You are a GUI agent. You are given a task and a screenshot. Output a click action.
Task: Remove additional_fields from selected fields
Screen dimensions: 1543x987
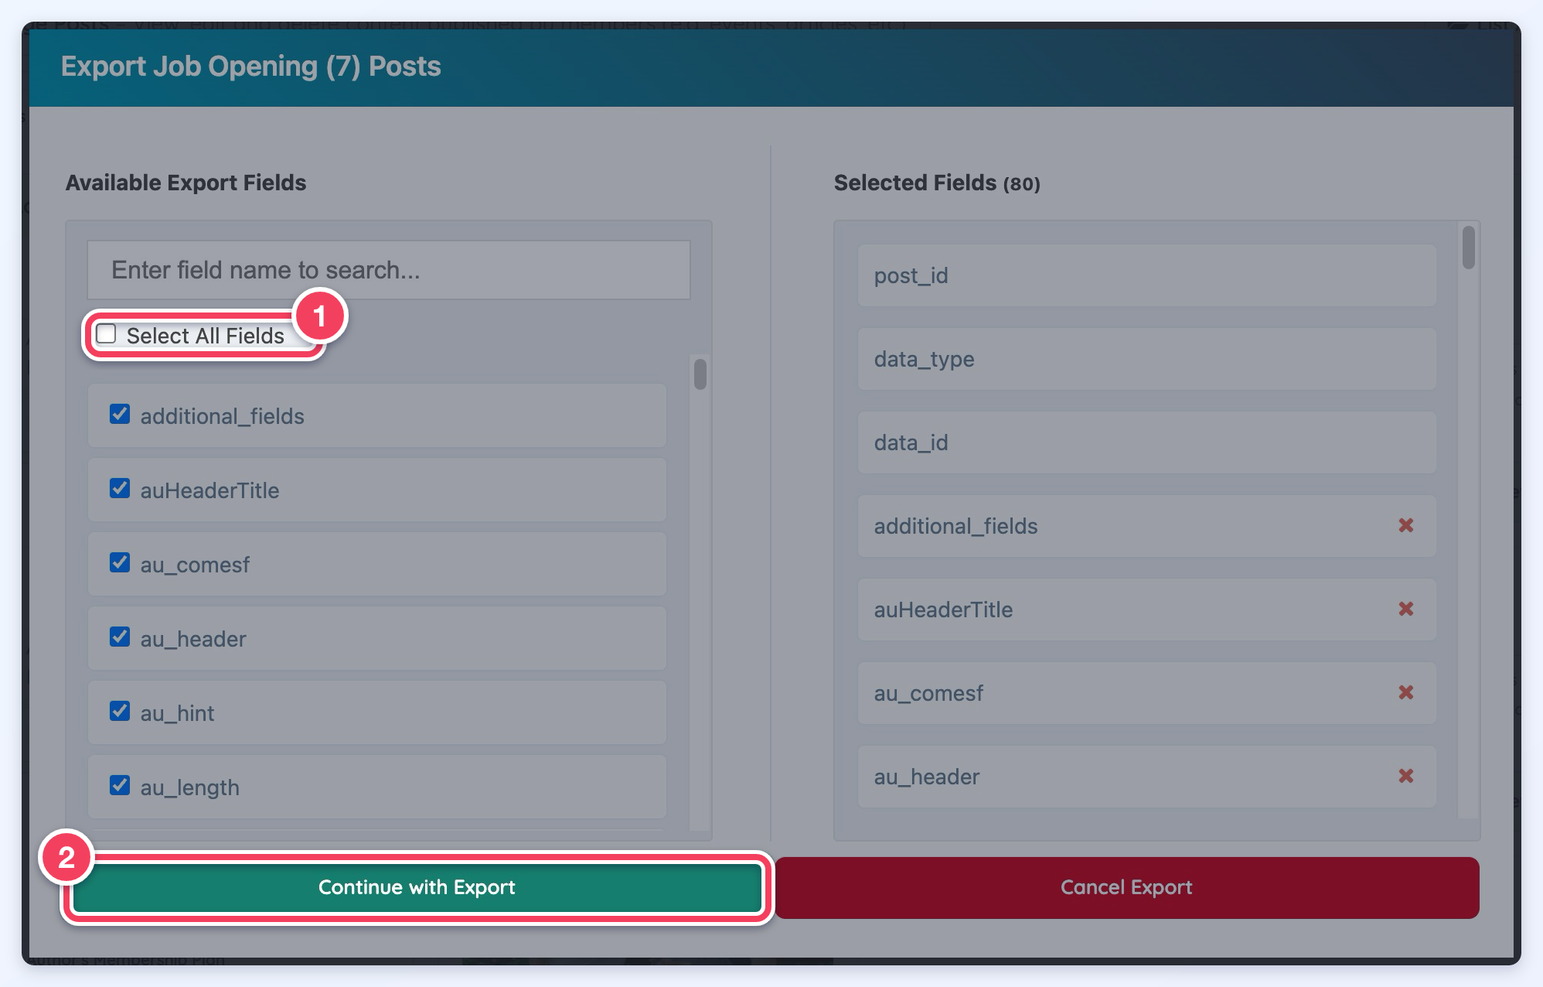[1405, 526]
